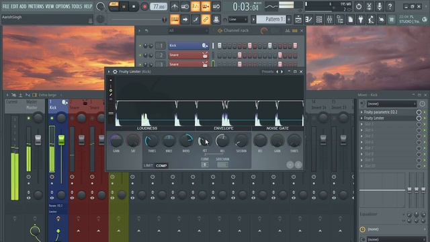
Task: Expand the Fruity parametric EQ 2 slot arrow
Action: pyautogui.click(x=361, y=112)
